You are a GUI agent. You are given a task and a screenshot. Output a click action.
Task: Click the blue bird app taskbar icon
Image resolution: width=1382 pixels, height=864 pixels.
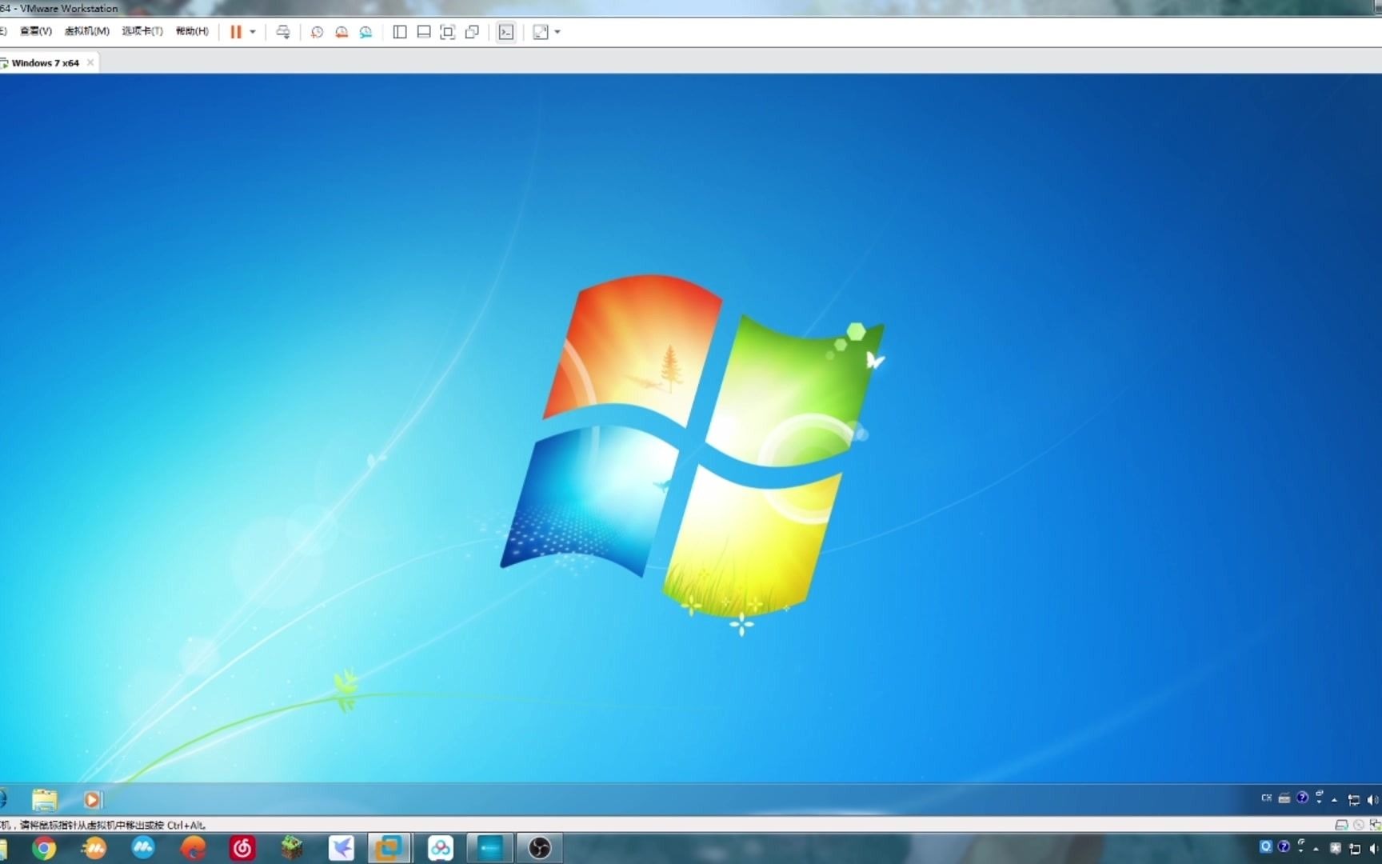pyautogui.click(x=342, y=848)
